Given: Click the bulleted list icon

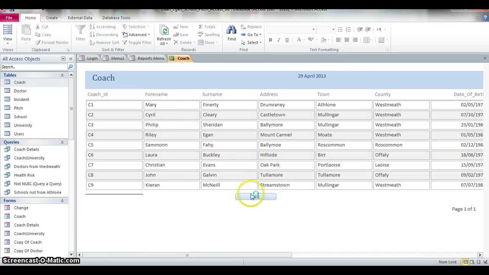Looking at the screenshot, I should tap(340, 29).
